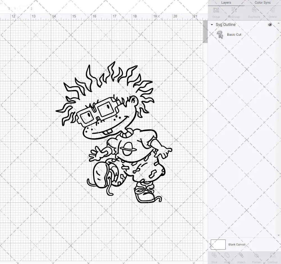Viewport: 281px width, 264px height.
Task: Click the Y position input field
Action: point(23,8)
